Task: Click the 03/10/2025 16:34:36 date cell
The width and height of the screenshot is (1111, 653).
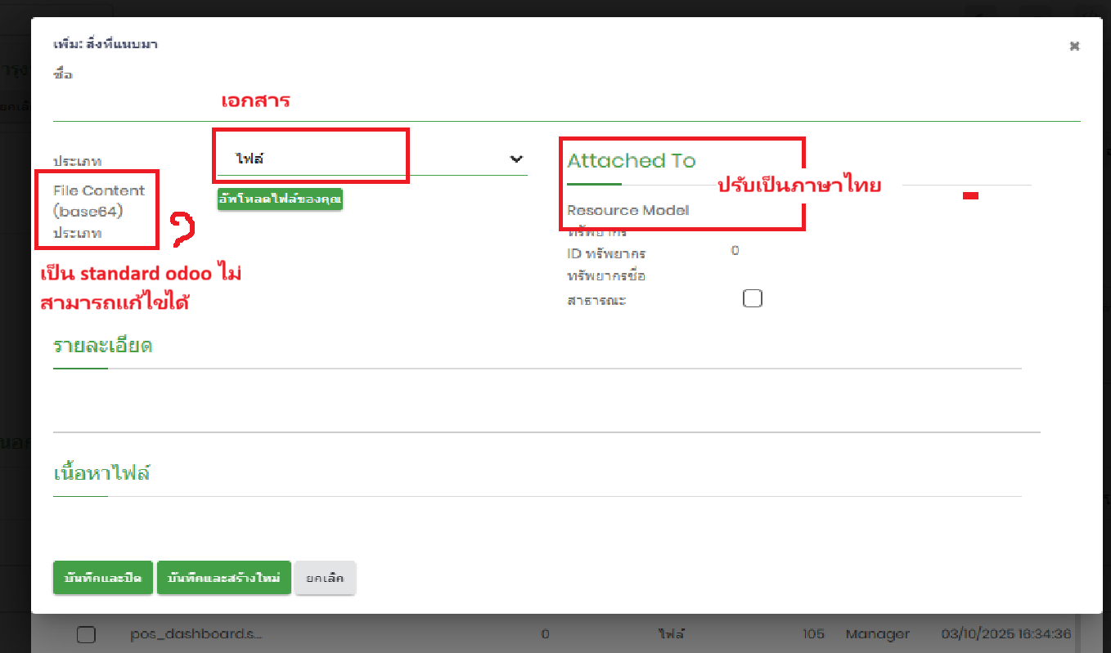Action: coord(1005,634)
